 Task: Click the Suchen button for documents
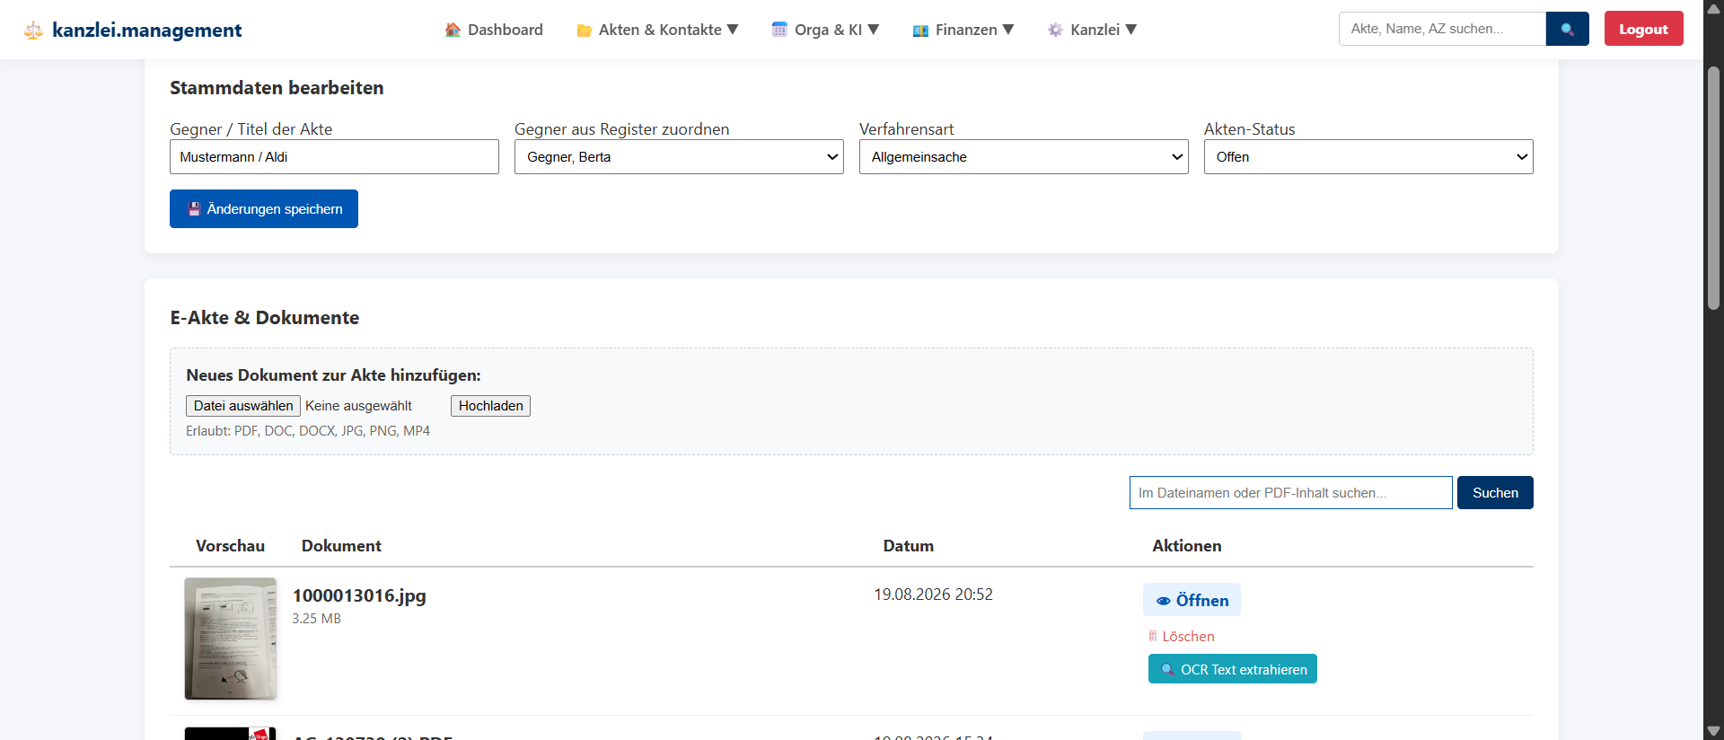coord(1495,493)
